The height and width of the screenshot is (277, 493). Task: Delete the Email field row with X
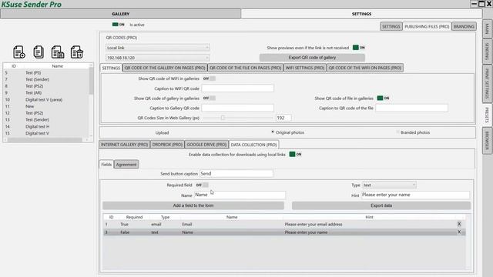coord(459,224)
